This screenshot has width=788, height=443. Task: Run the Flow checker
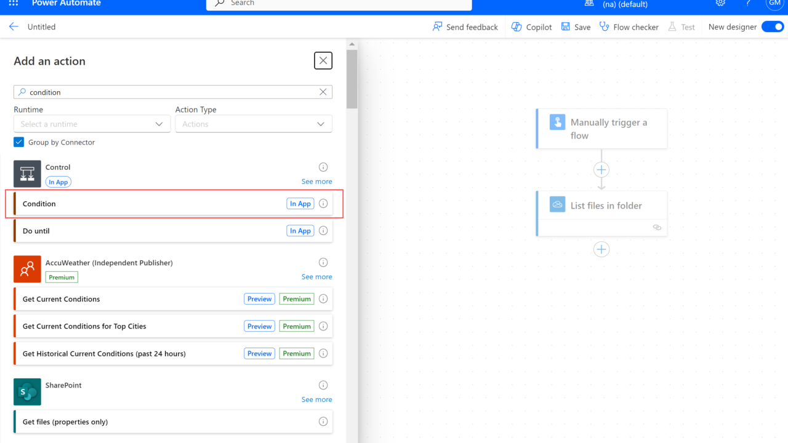click(x=629, y=27)
